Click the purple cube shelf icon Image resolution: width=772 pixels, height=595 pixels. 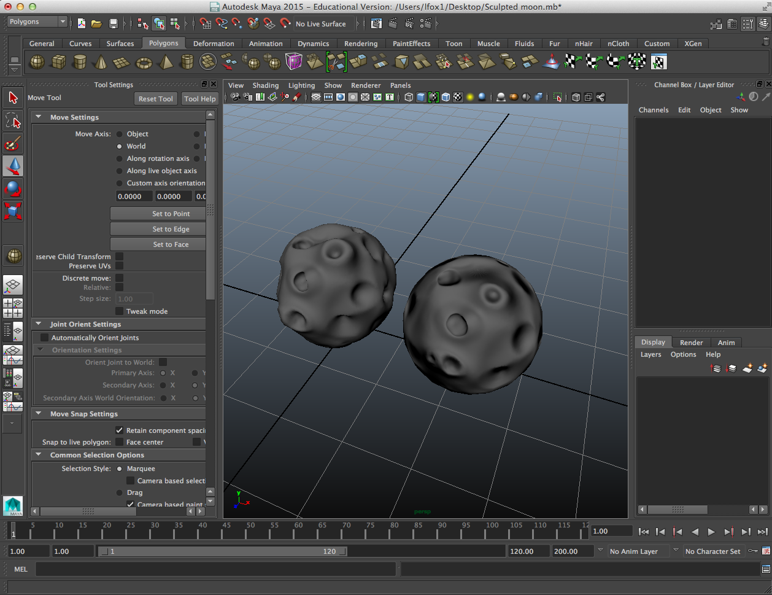pos(293,62)
